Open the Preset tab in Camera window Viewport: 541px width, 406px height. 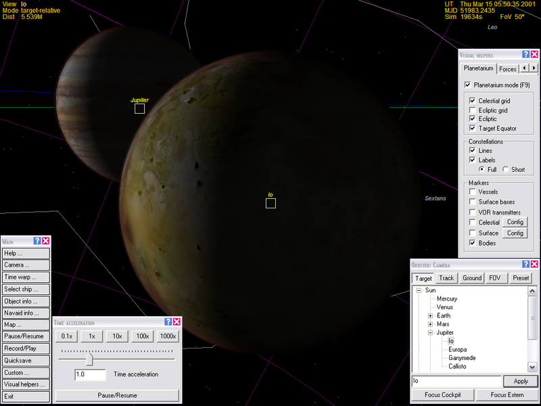pyautogui.click(x=521, y=278)
